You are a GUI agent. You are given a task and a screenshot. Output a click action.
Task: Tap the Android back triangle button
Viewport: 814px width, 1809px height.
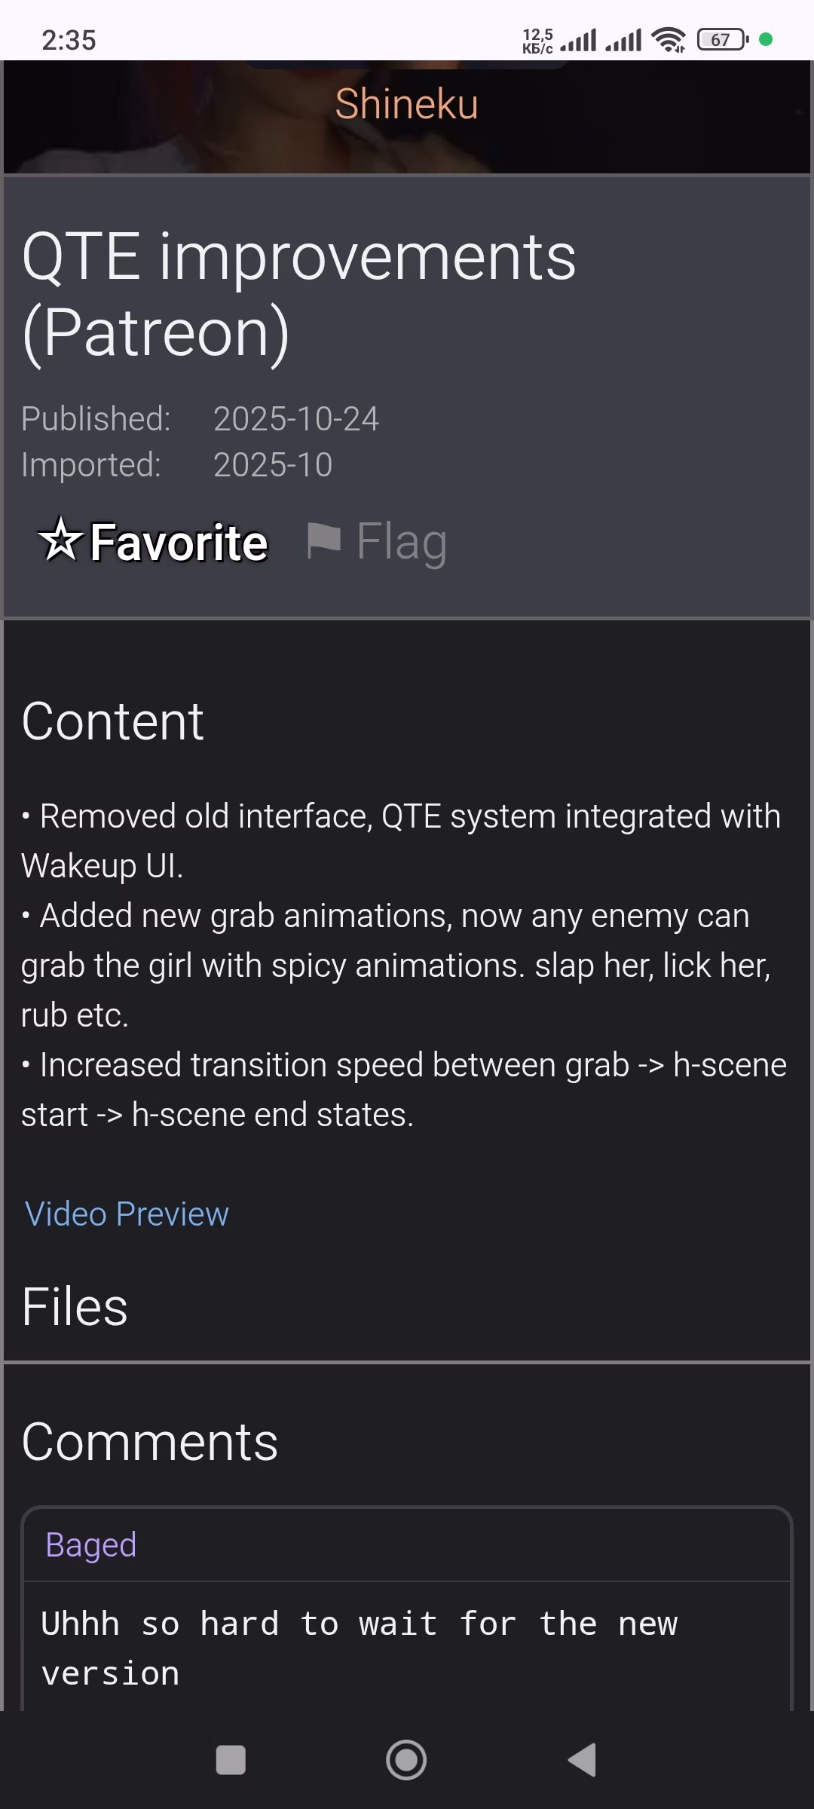583,1760
